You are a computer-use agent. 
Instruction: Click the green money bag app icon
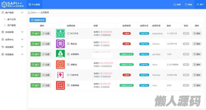coord(61,54)
